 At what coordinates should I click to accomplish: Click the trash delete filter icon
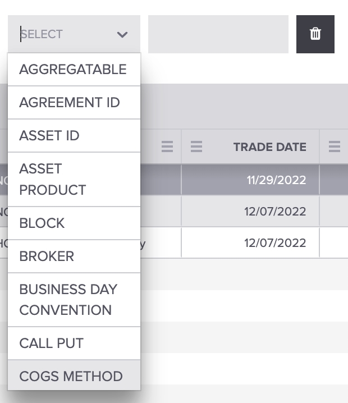click(x=315, y=34)
